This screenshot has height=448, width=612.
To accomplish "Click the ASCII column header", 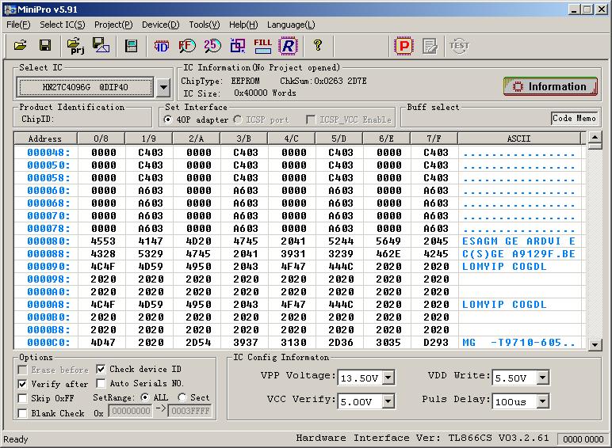I will point(519,139).
